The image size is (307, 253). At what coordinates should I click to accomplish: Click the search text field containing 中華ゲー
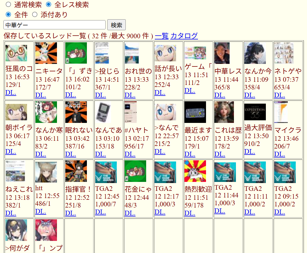[x=54, y=25]
